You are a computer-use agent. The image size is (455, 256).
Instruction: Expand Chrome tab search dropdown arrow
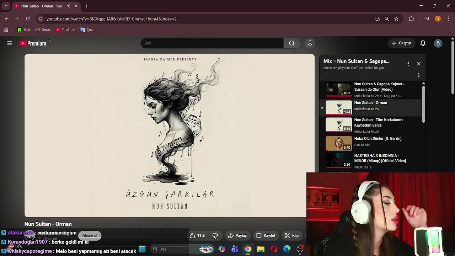pos(6,6)
